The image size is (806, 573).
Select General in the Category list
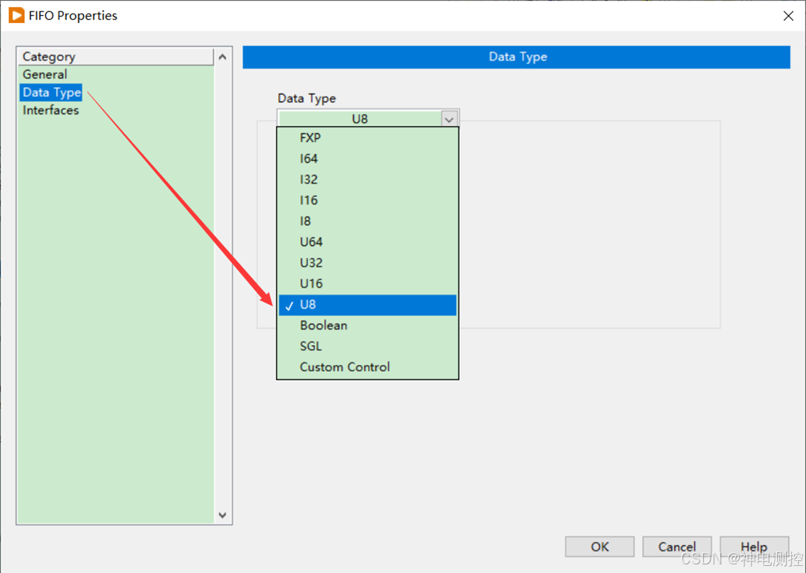pyautogui.click(x=45, y=75)
